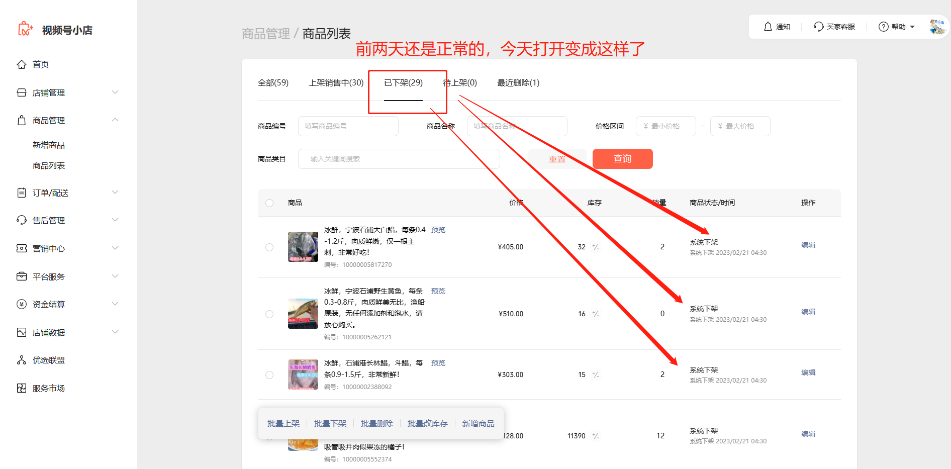
Task: Expand the 售后管理 menu chevron
Action: [115, 220]
